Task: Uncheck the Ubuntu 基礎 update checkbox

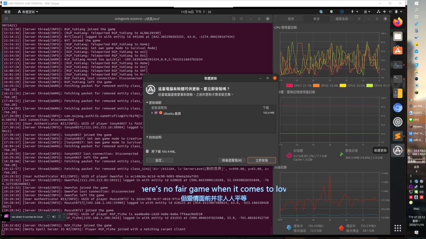Action: tap(156, 113)
